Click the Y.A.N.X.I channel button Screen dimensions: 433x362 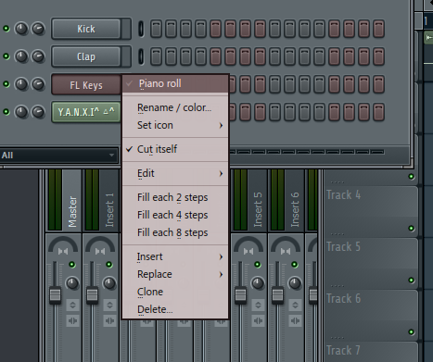click(x=86, y=112)
